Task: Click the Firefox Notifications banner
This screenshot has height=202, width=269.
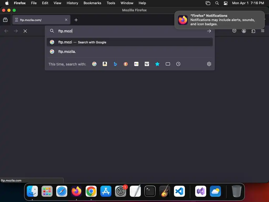Action: (x=220, y=20)
